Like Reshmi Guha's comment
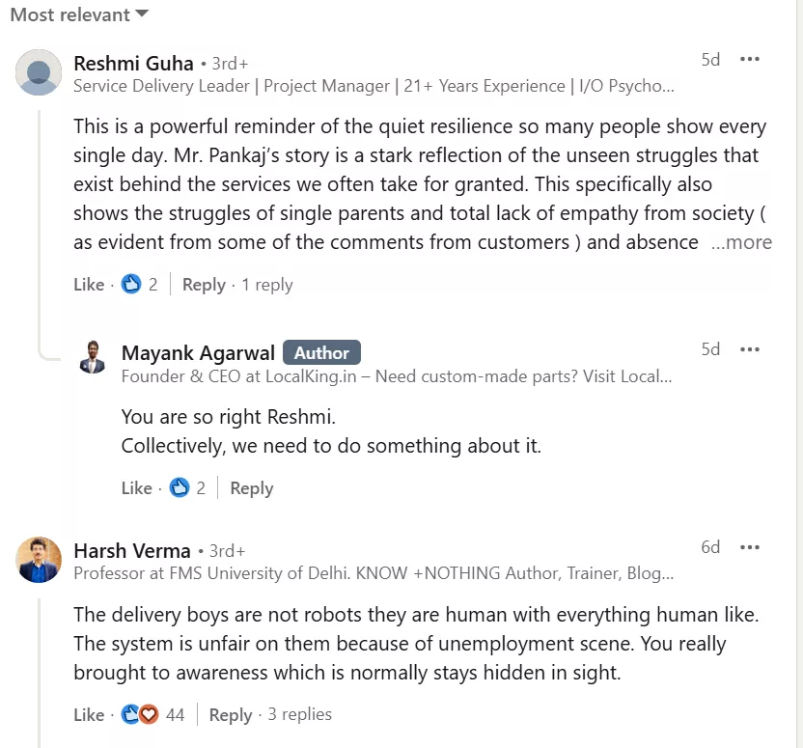Screen dimensions: 803x748 coord(89,285)
